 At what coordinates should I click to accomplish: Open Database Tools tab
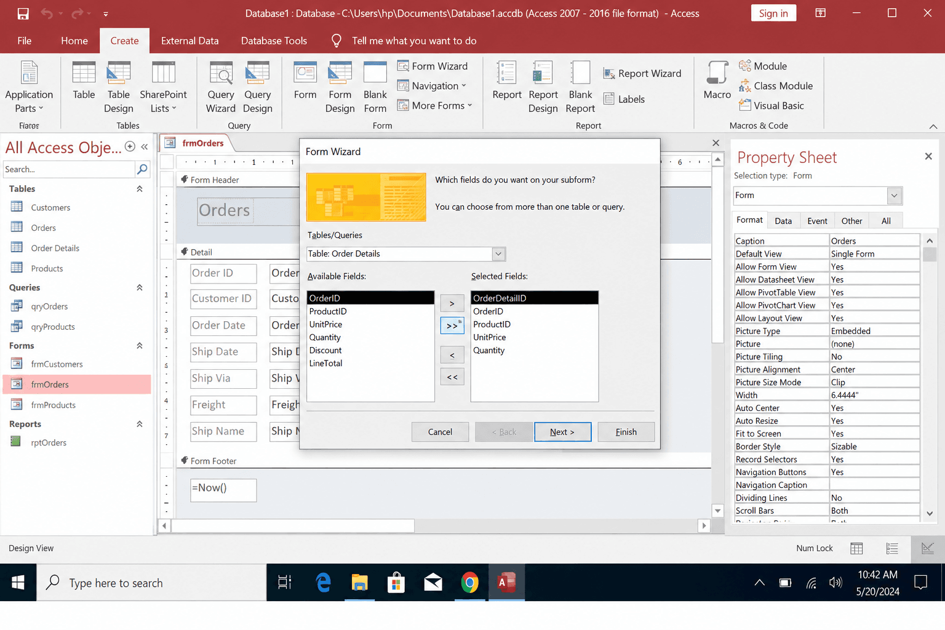click(274, 41)
